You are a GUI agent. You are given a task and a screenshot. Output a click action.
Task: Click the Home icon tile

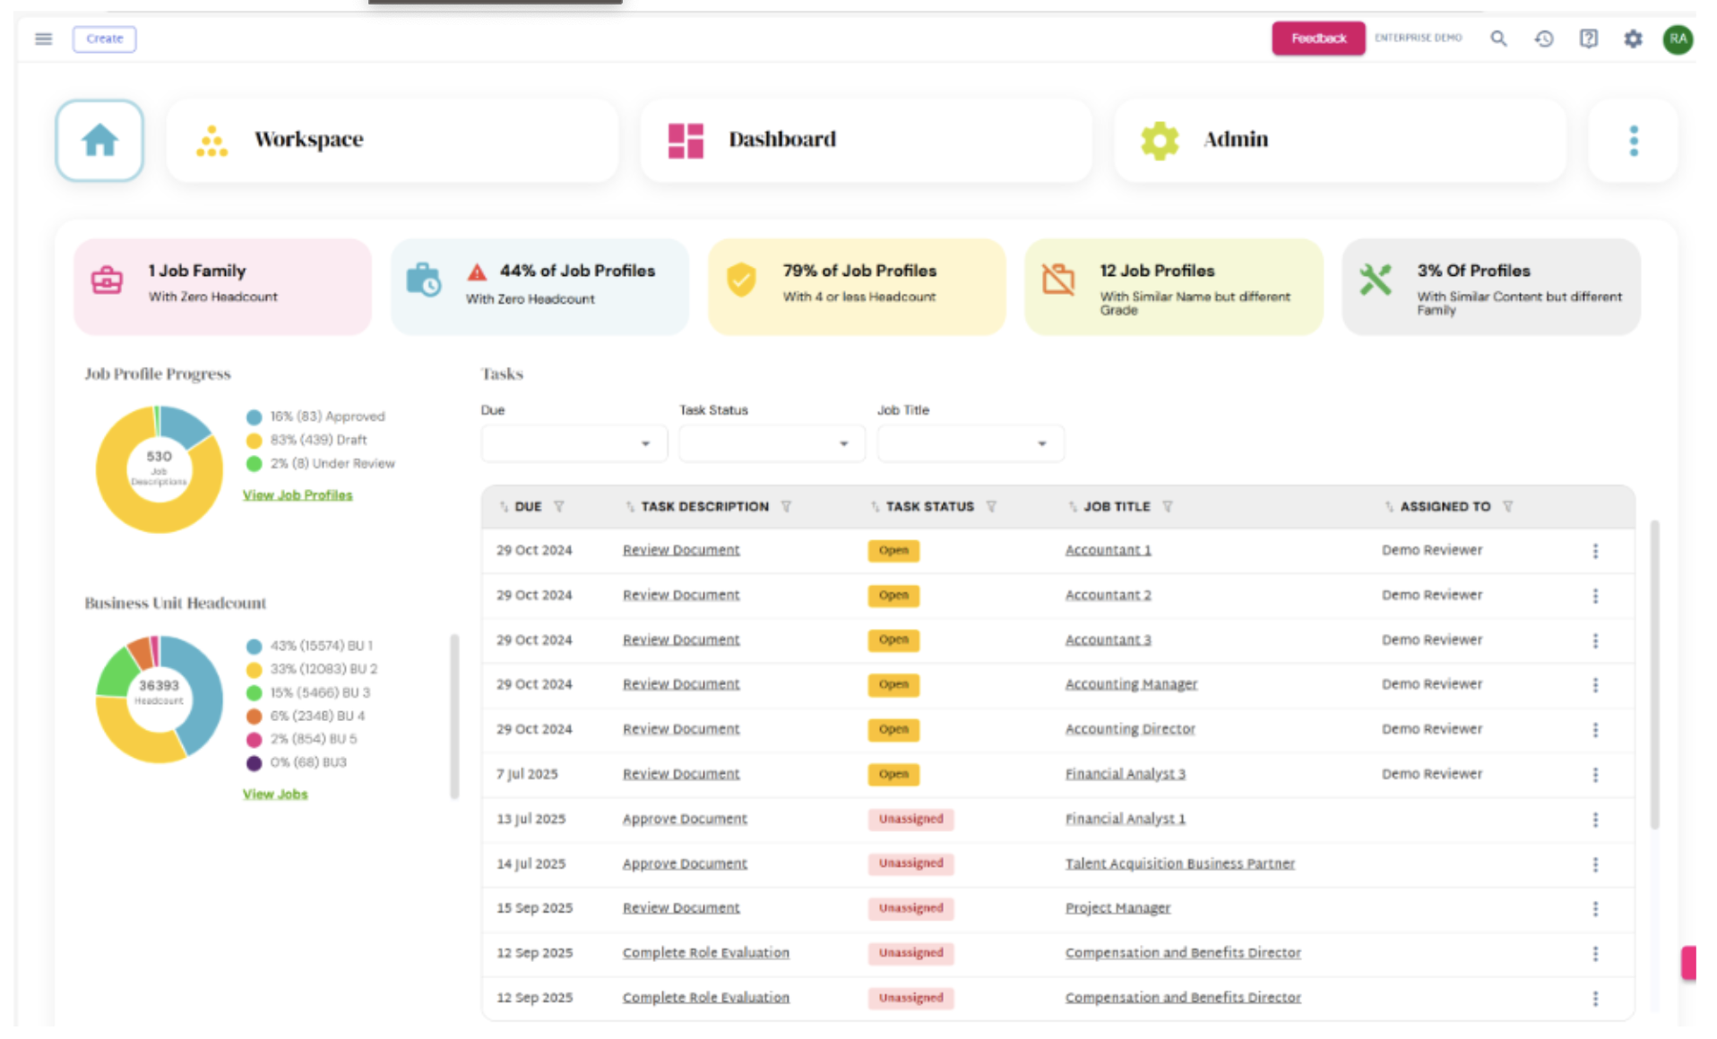[x=99, y=141]
